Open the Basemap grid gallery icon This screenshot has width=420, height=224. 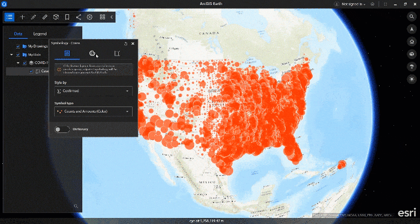(x=103, y=17)
